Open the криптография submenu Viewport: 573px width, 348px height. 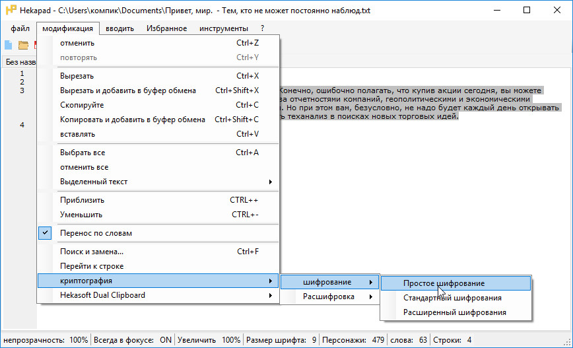tap(158, 281)
